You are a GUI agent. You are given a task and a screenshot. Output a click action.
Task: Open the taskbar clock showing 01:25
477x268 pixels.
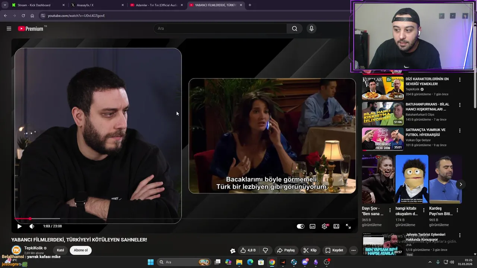465,262
